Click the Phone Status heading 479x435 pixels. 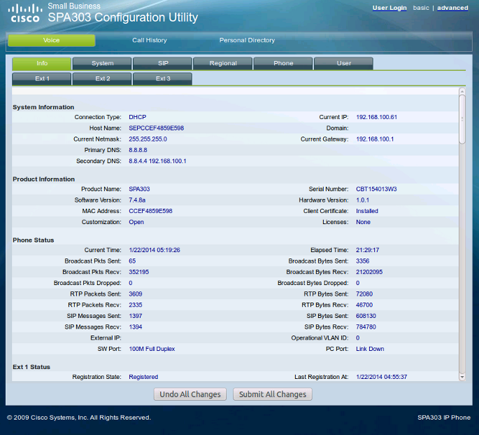[x=34, y=240]
